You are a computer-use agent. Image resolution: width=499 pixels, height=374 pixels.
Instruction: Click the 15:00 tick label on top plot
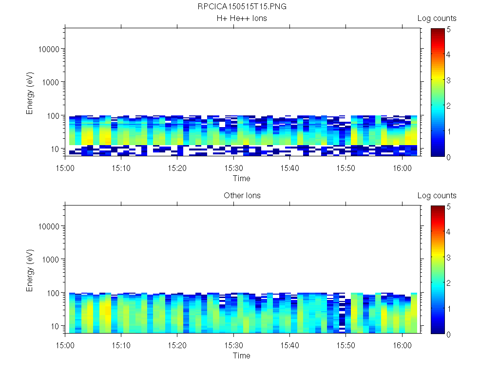[65, 168]
